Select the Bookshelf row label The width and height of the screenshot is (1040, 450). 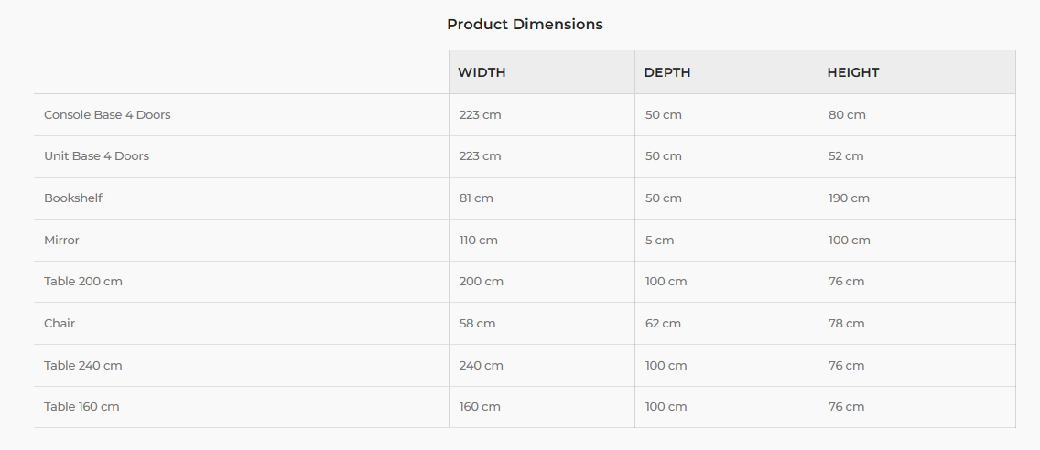73,198
